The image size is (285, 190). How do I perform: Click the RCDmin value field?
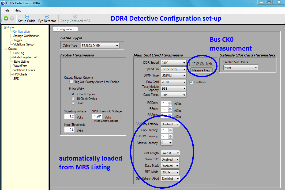click(164, 103)
